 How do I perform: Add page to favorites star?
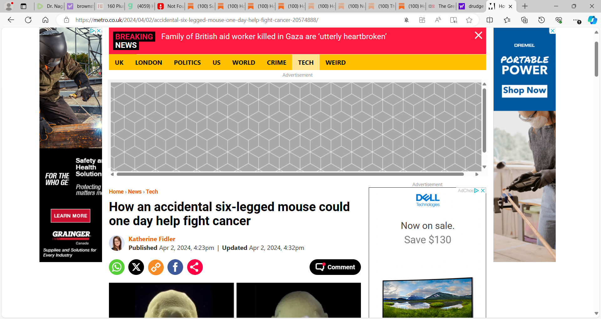[469, 20]
